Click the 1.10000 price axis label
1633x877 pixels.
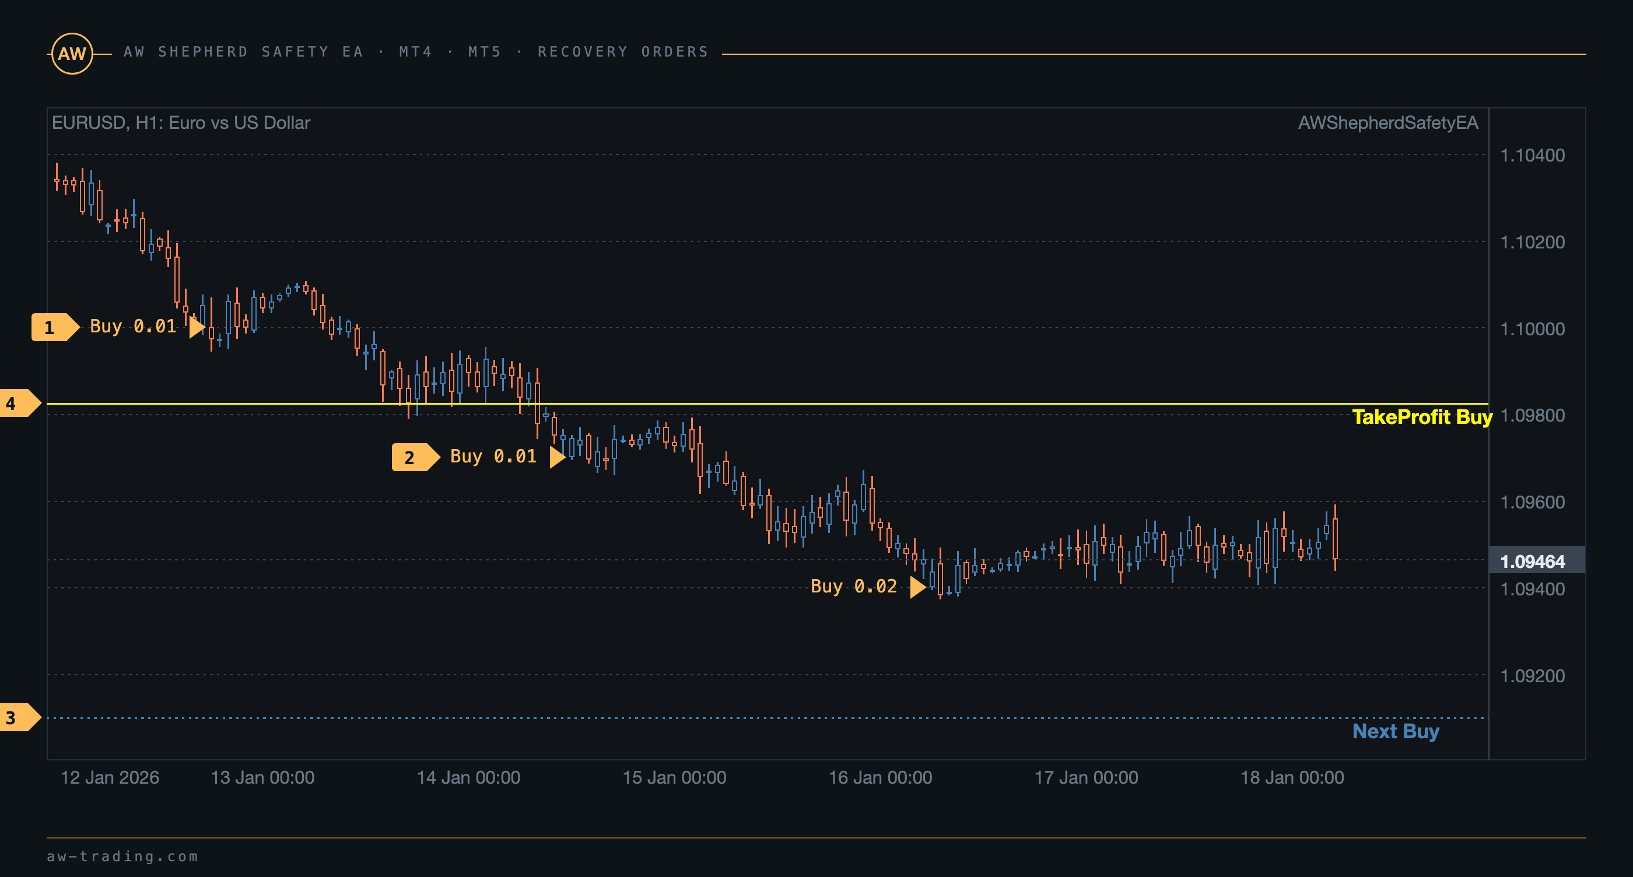(1532, 329)
